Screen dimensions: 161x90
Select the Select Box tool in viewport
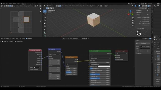point(45,11)
